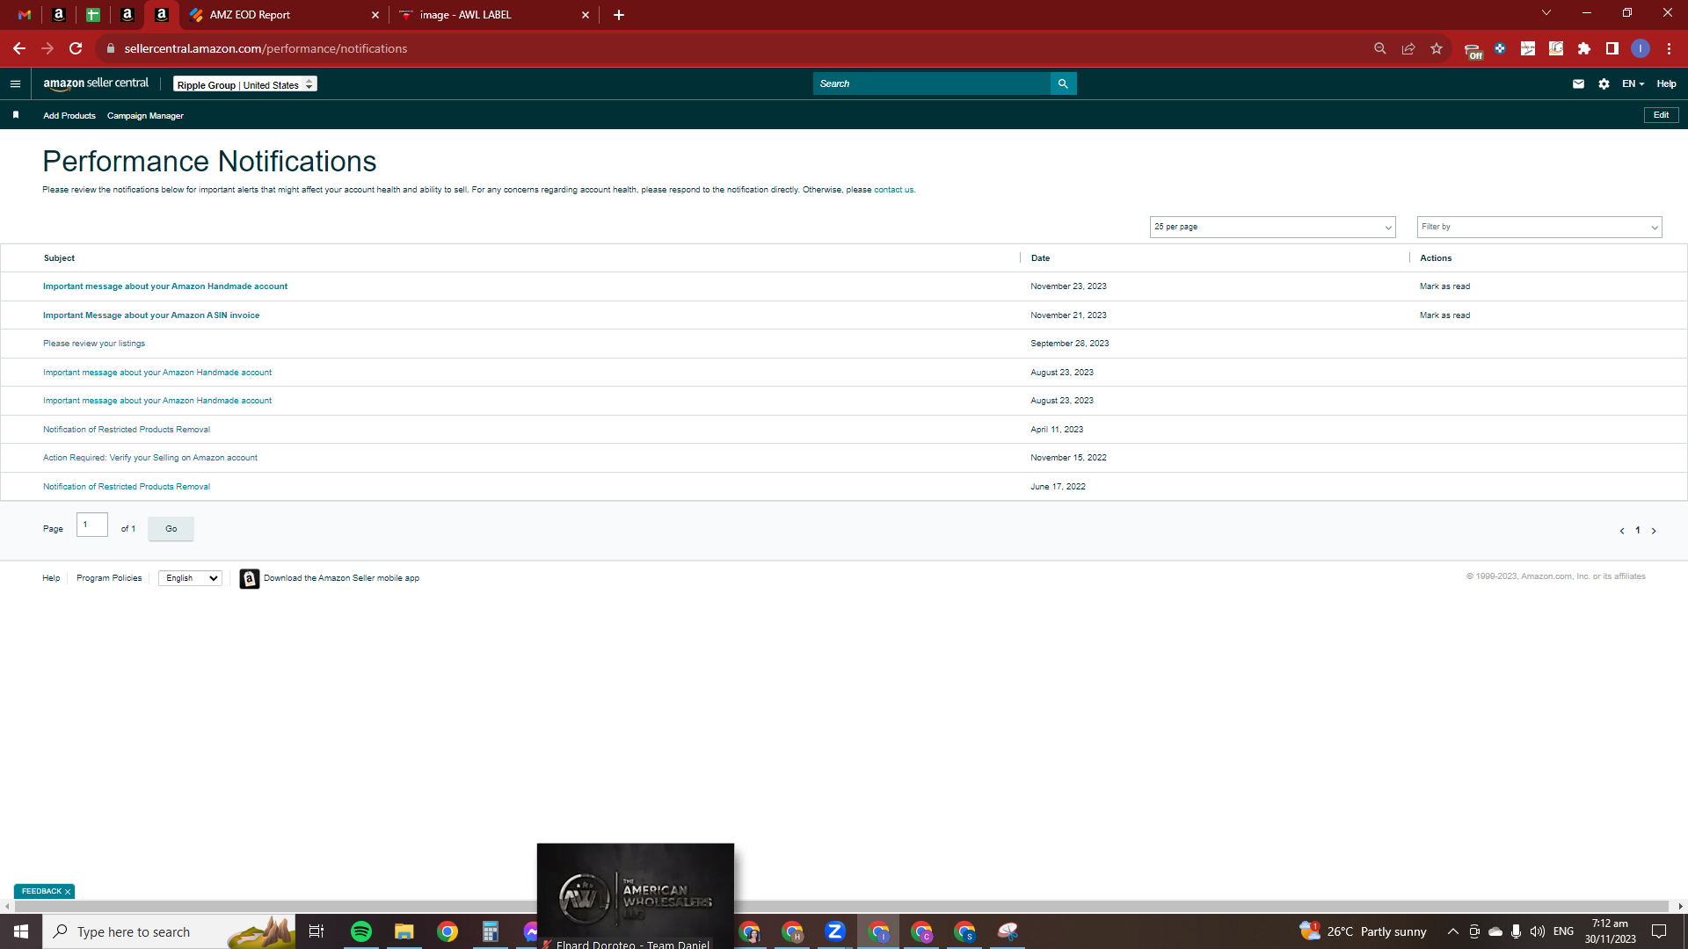The height and width of the screenshot is (949, 1688).
Task: Reload the page in Chrome
Action: tap(76, 48)
